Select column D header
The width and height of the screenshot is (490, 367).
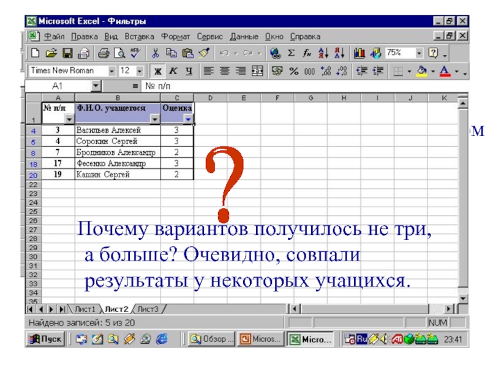coord(210,98)
